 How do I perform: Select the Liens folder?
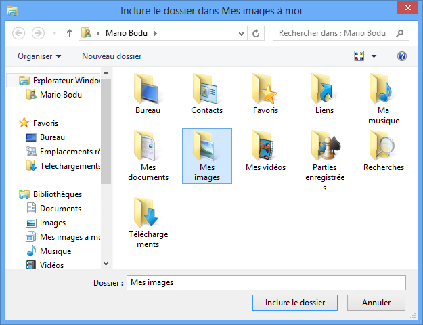324,93
